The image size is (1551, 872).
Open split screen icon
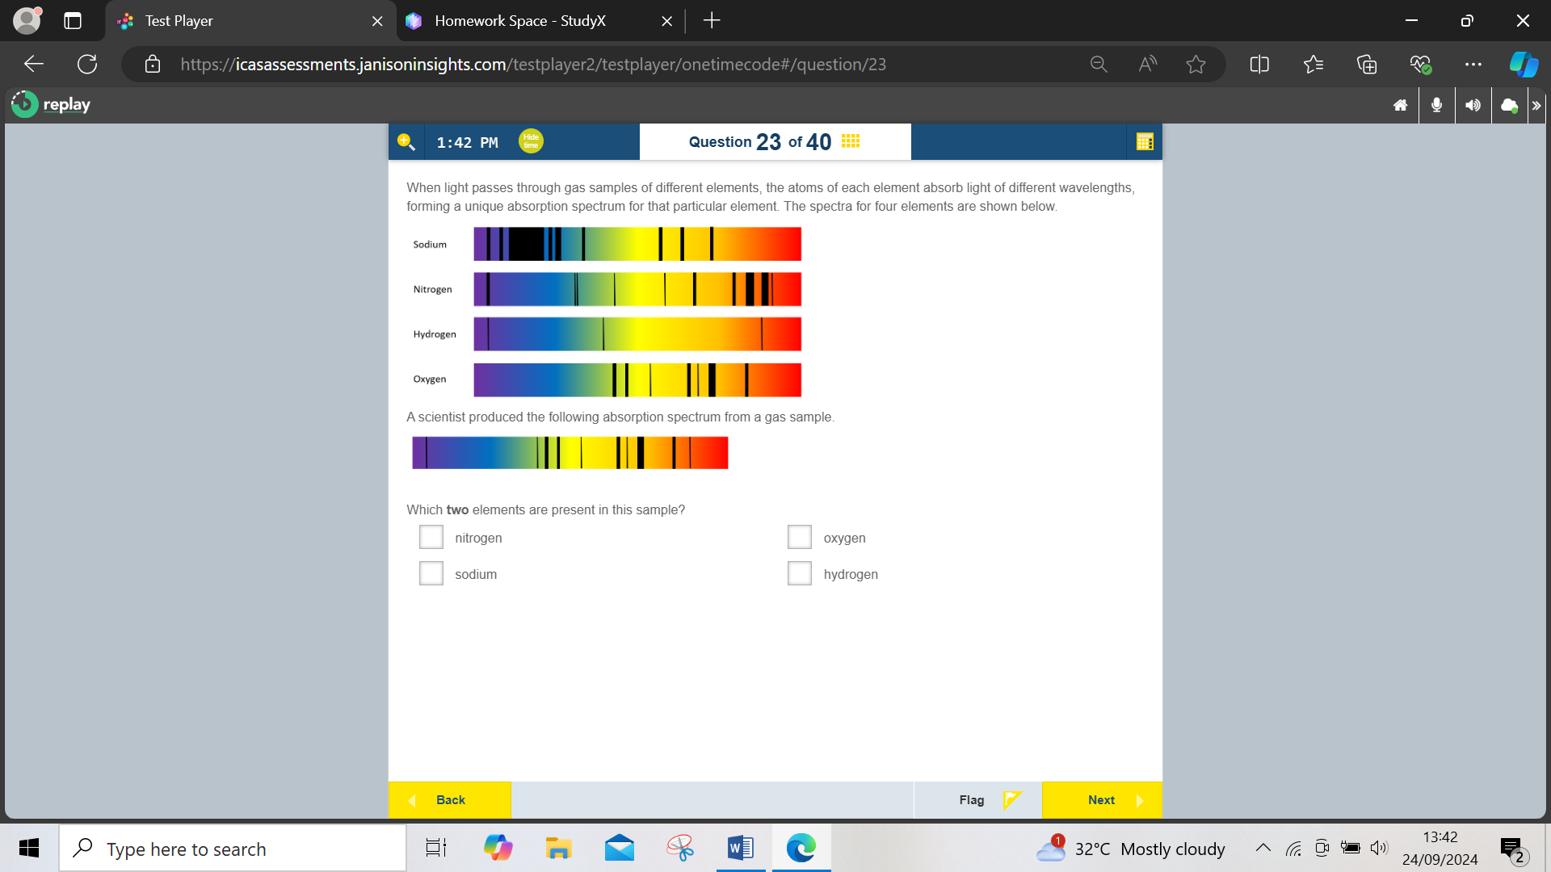pos(1259,64)
